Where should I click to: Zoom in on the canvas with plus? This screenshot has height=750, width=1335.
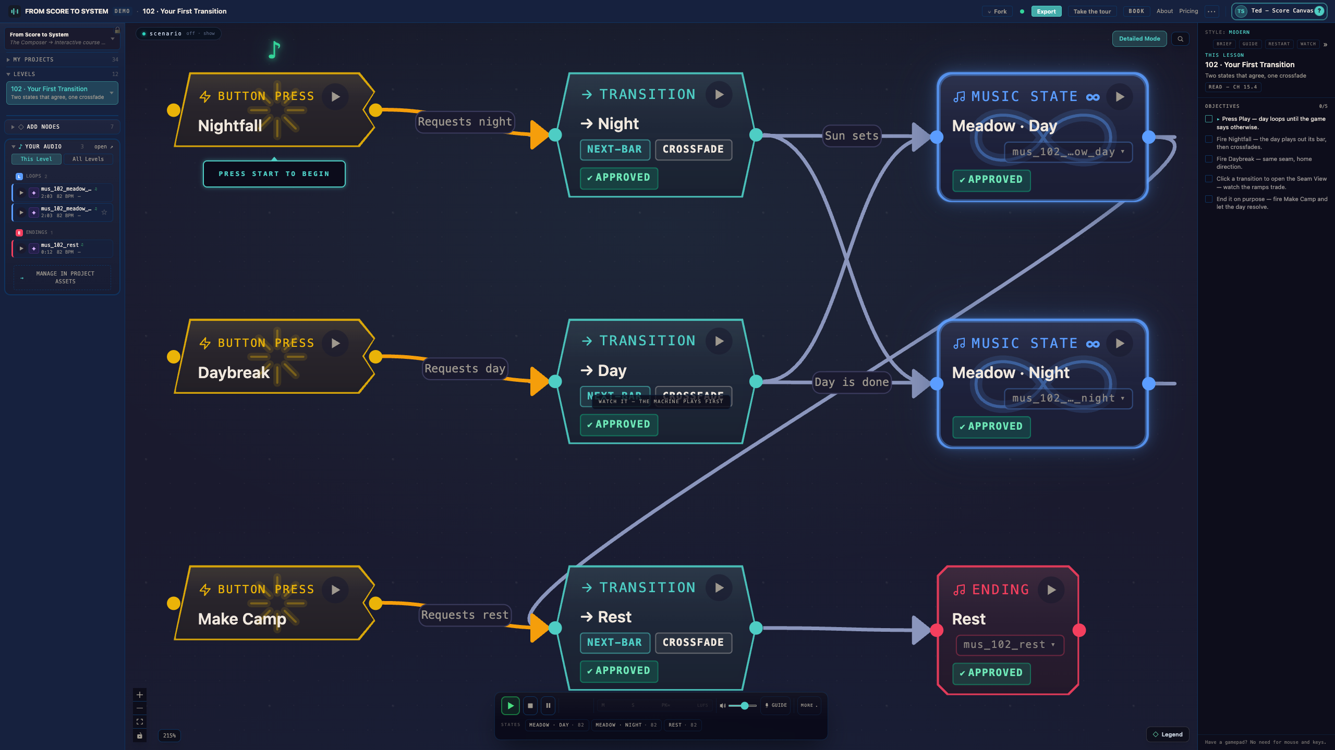coord(140,695)
